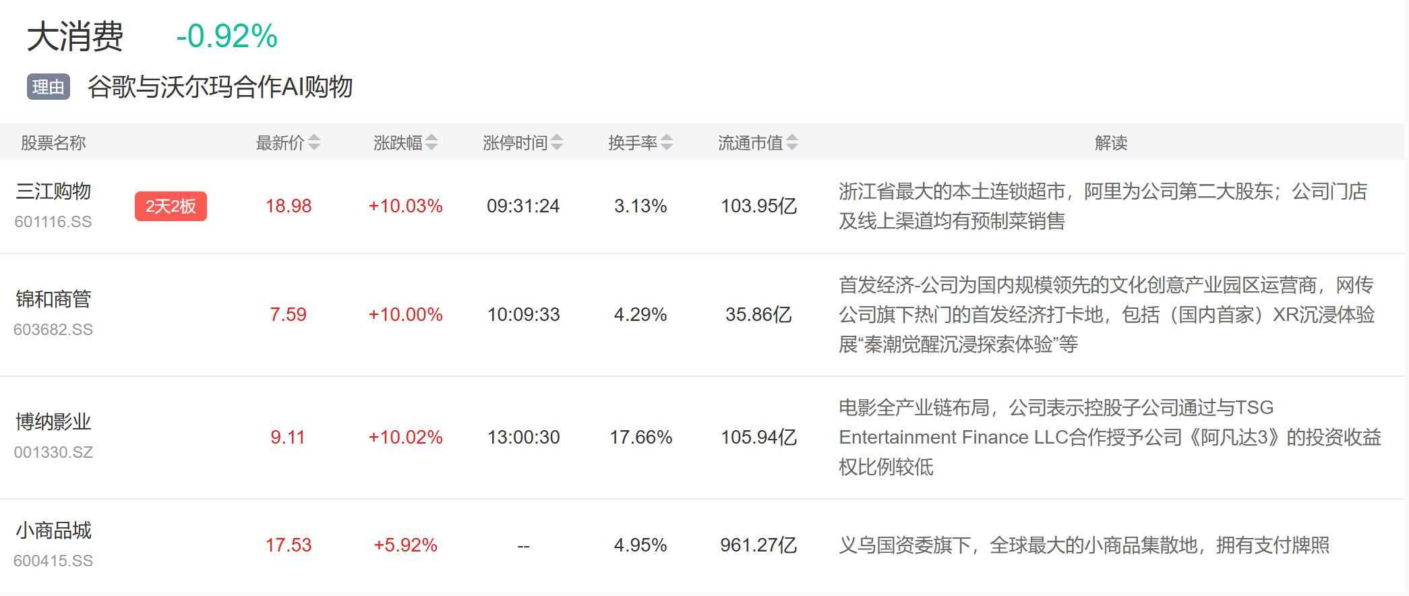Open the 三江购物 stock page
The height and width of the screenshot is (596, 1409).
pyautogui.click(x=53, y=191)
